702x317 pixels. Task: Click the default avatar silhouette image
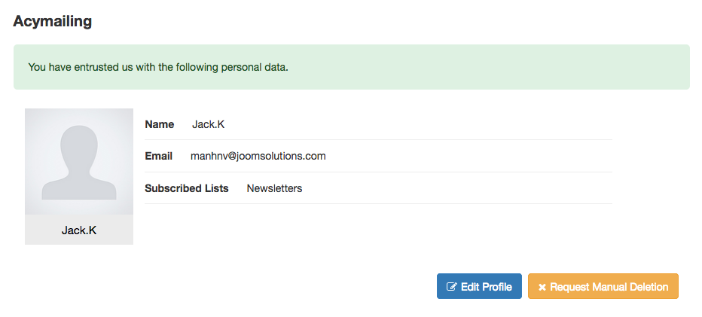tap(79, 162)
